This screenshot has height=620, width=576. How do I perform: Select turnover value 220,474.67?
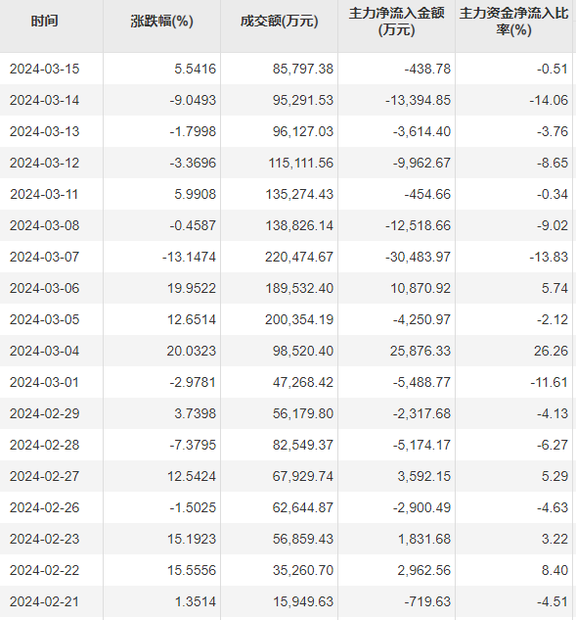299,257
